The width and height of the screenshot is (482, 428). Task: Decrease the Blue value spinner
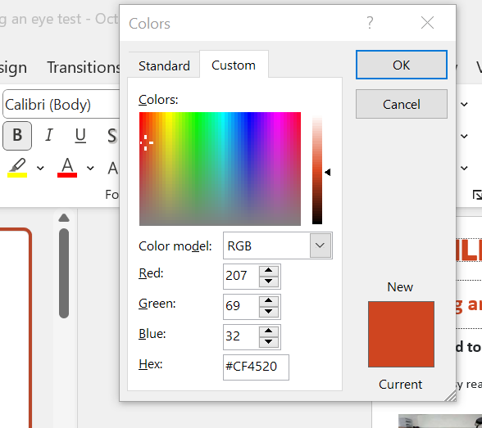coord(269,342)
